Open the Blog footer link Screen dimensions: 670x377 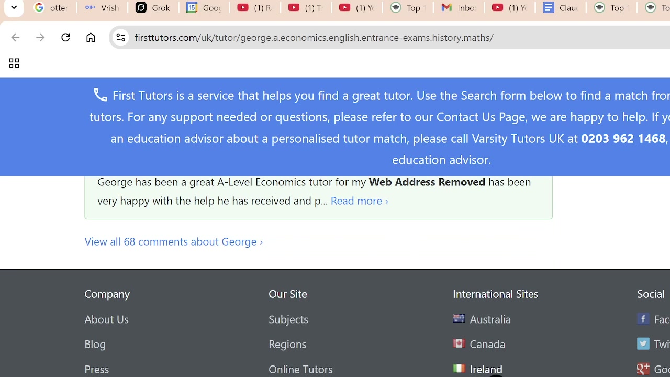(x=95, y=345)
